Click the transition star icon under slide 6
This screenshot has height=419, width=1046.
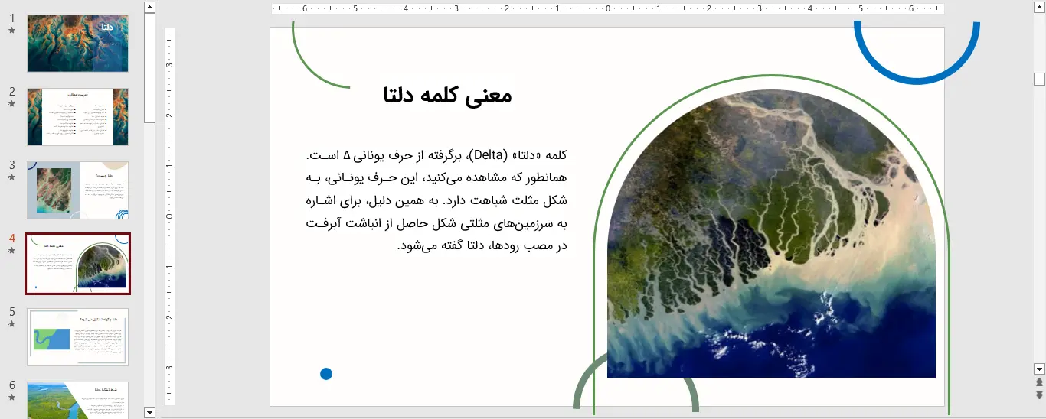[11, 397]
